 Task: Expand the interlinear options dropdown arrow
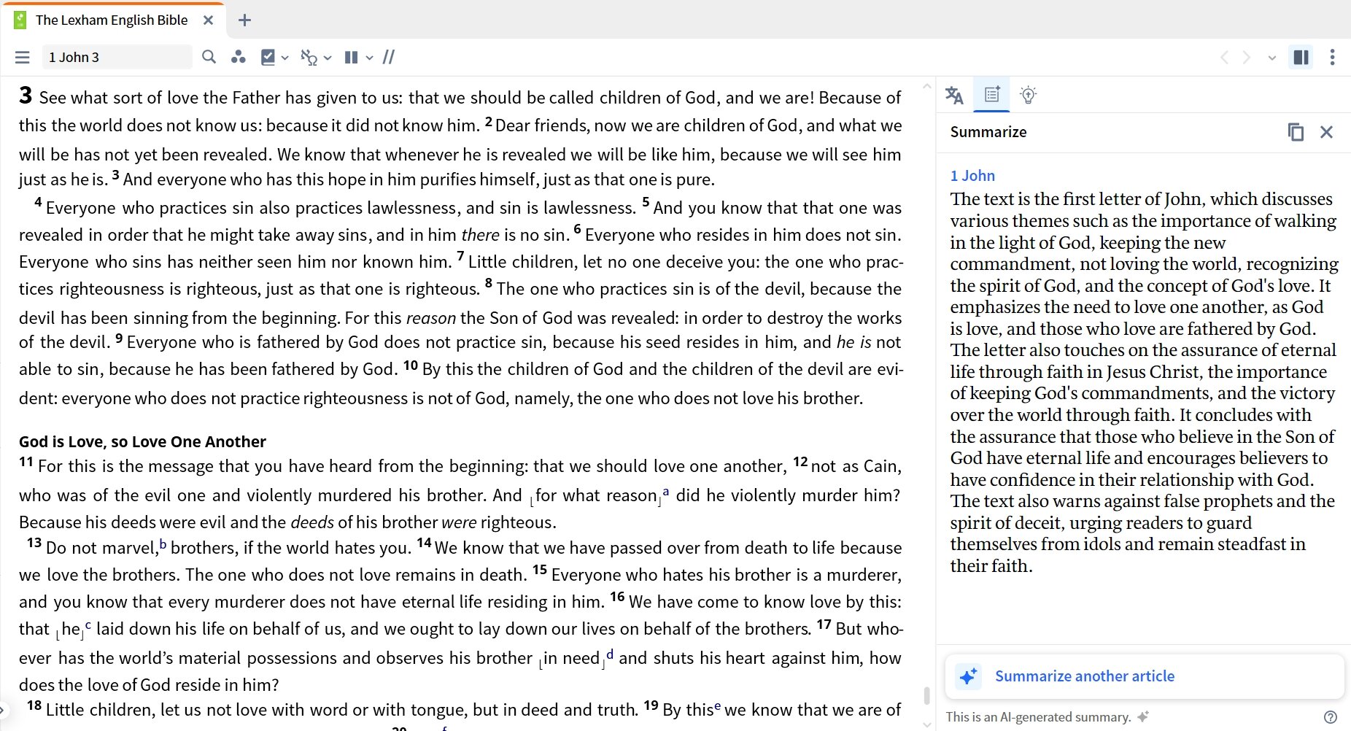click(x=328, y=58)
